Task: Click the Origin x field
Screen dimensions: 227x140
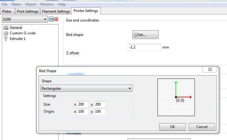Action: point(83,111)
